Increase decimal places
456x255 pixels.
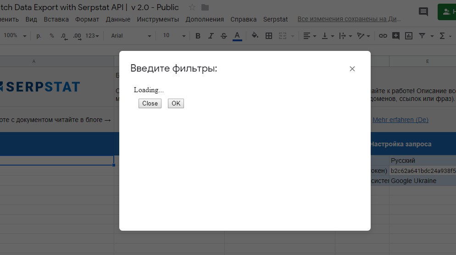coord(77,36)
